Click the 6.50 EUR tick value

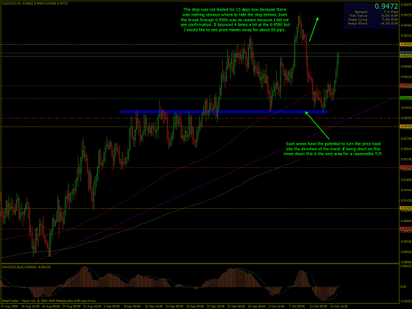click(x=390, y=16)
